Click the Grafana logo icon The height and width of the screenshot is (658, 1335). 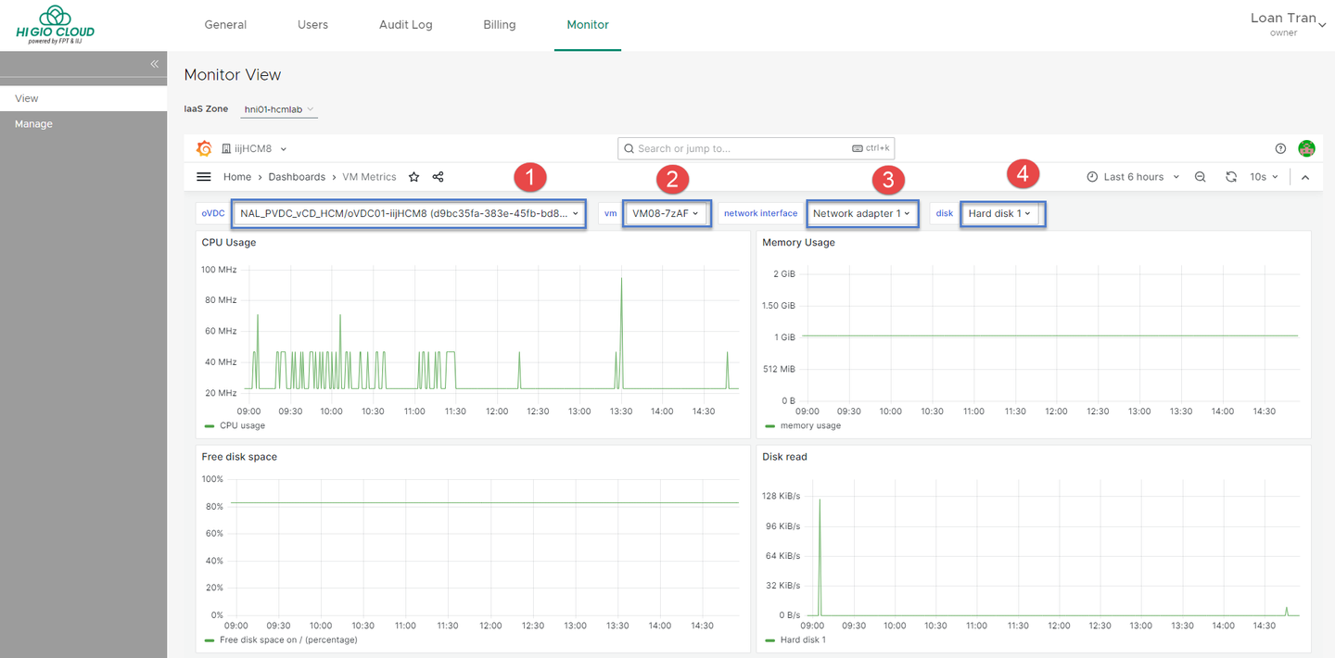coord(204,148)
